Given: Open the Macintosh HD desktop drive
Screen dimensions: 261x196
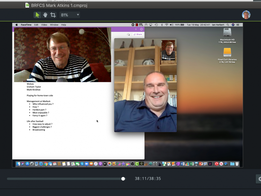Looking at the screenshot, I should click(x=227, y=35).
